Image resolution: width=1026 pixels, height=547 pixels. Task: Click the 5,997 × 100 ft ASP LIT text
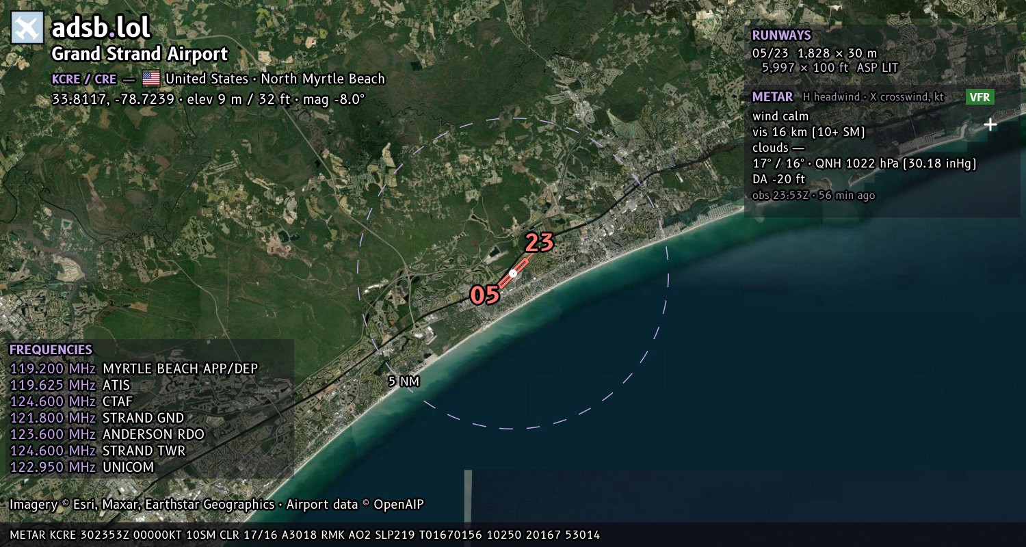click(x=830, y=68)
